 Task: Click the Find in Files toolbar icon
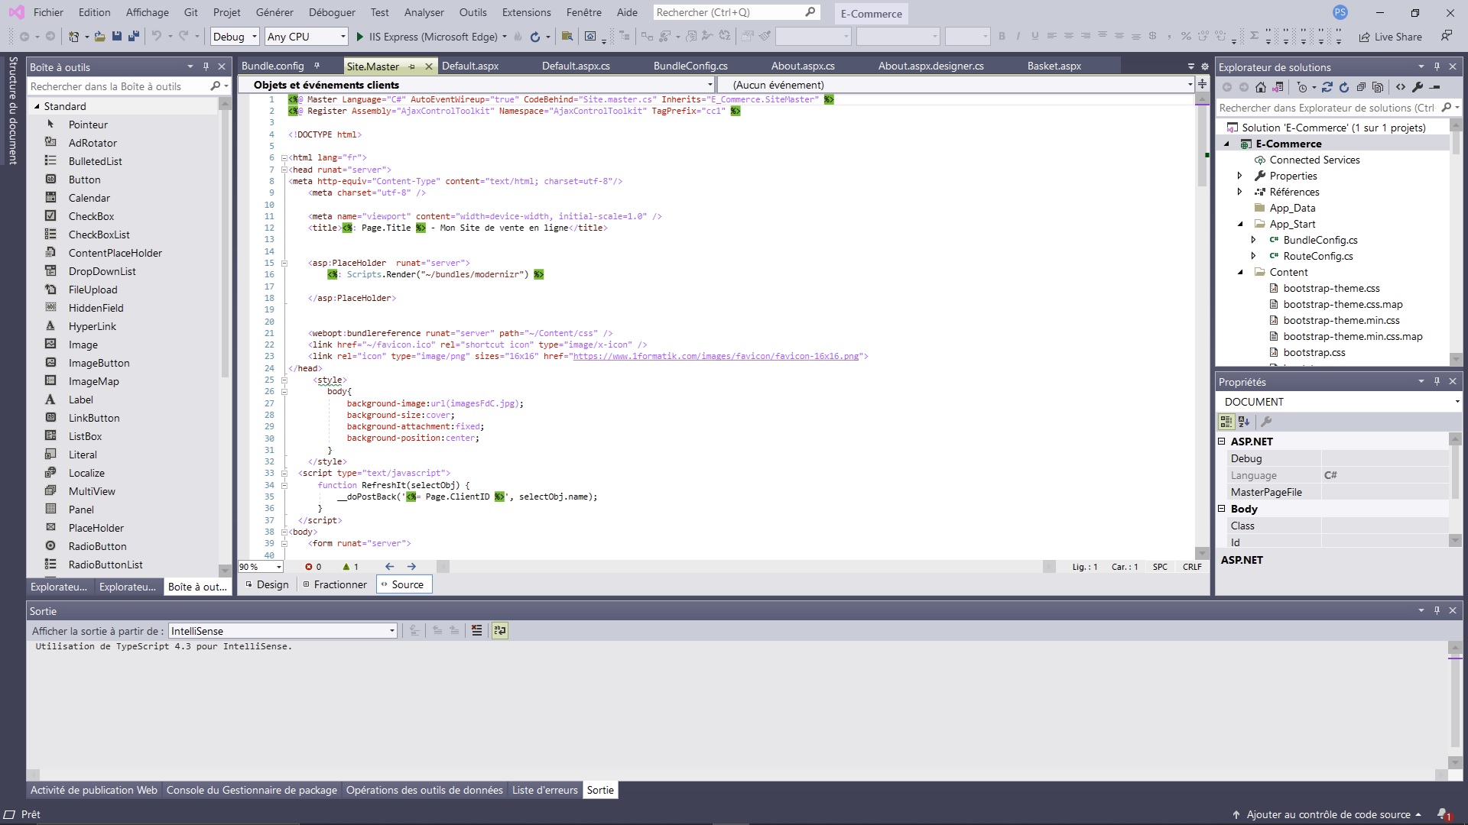567,36
